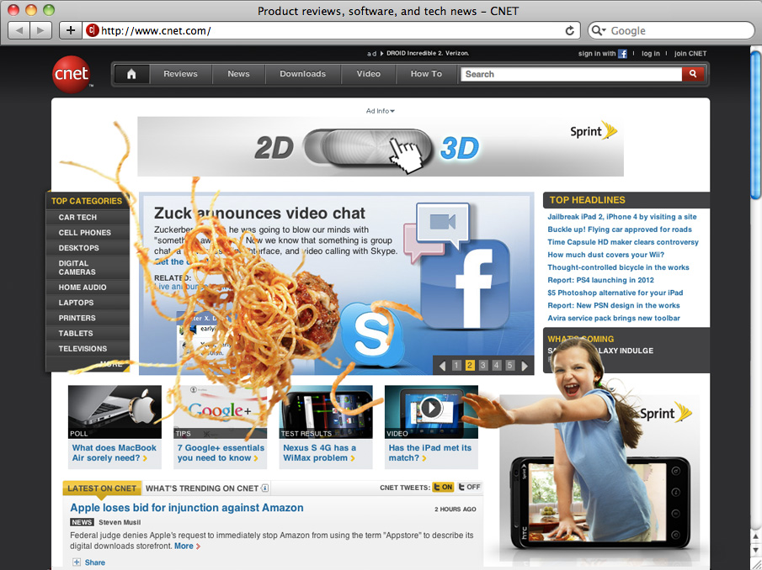Image resolution: width=762 pixels, height=570 pixels.
Task: Go to carousel slide 1
Action: (456, 365)
